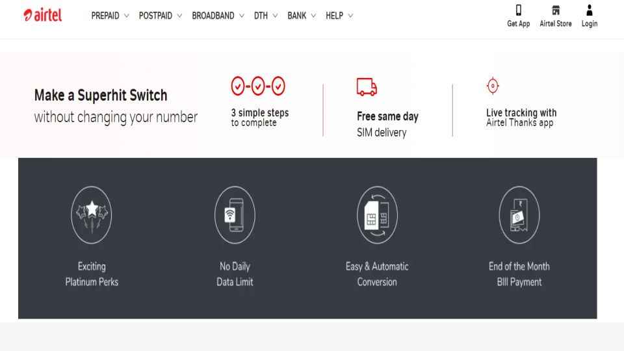This screenshot has height=351, width=624.
Task: Expand the BROADBAND dropdown chevron
Action: click(x=242, y=16)
